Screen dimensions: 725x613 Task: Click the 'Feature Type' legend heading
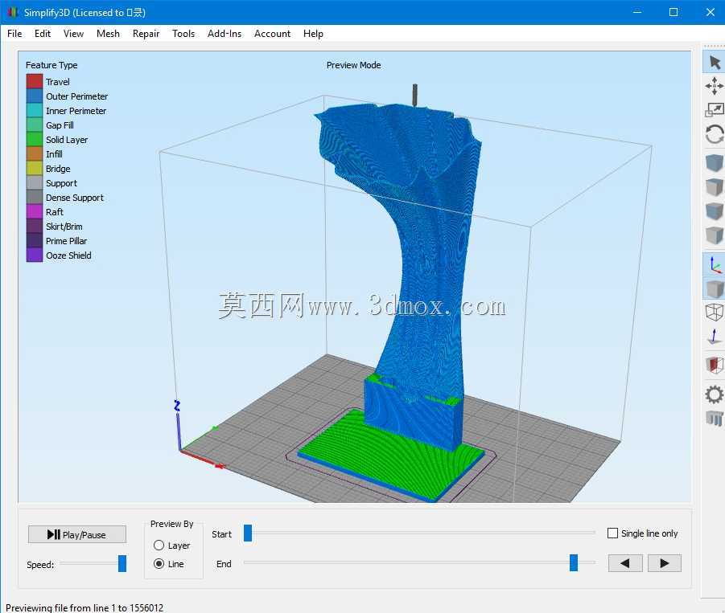(x=51, y=65)
